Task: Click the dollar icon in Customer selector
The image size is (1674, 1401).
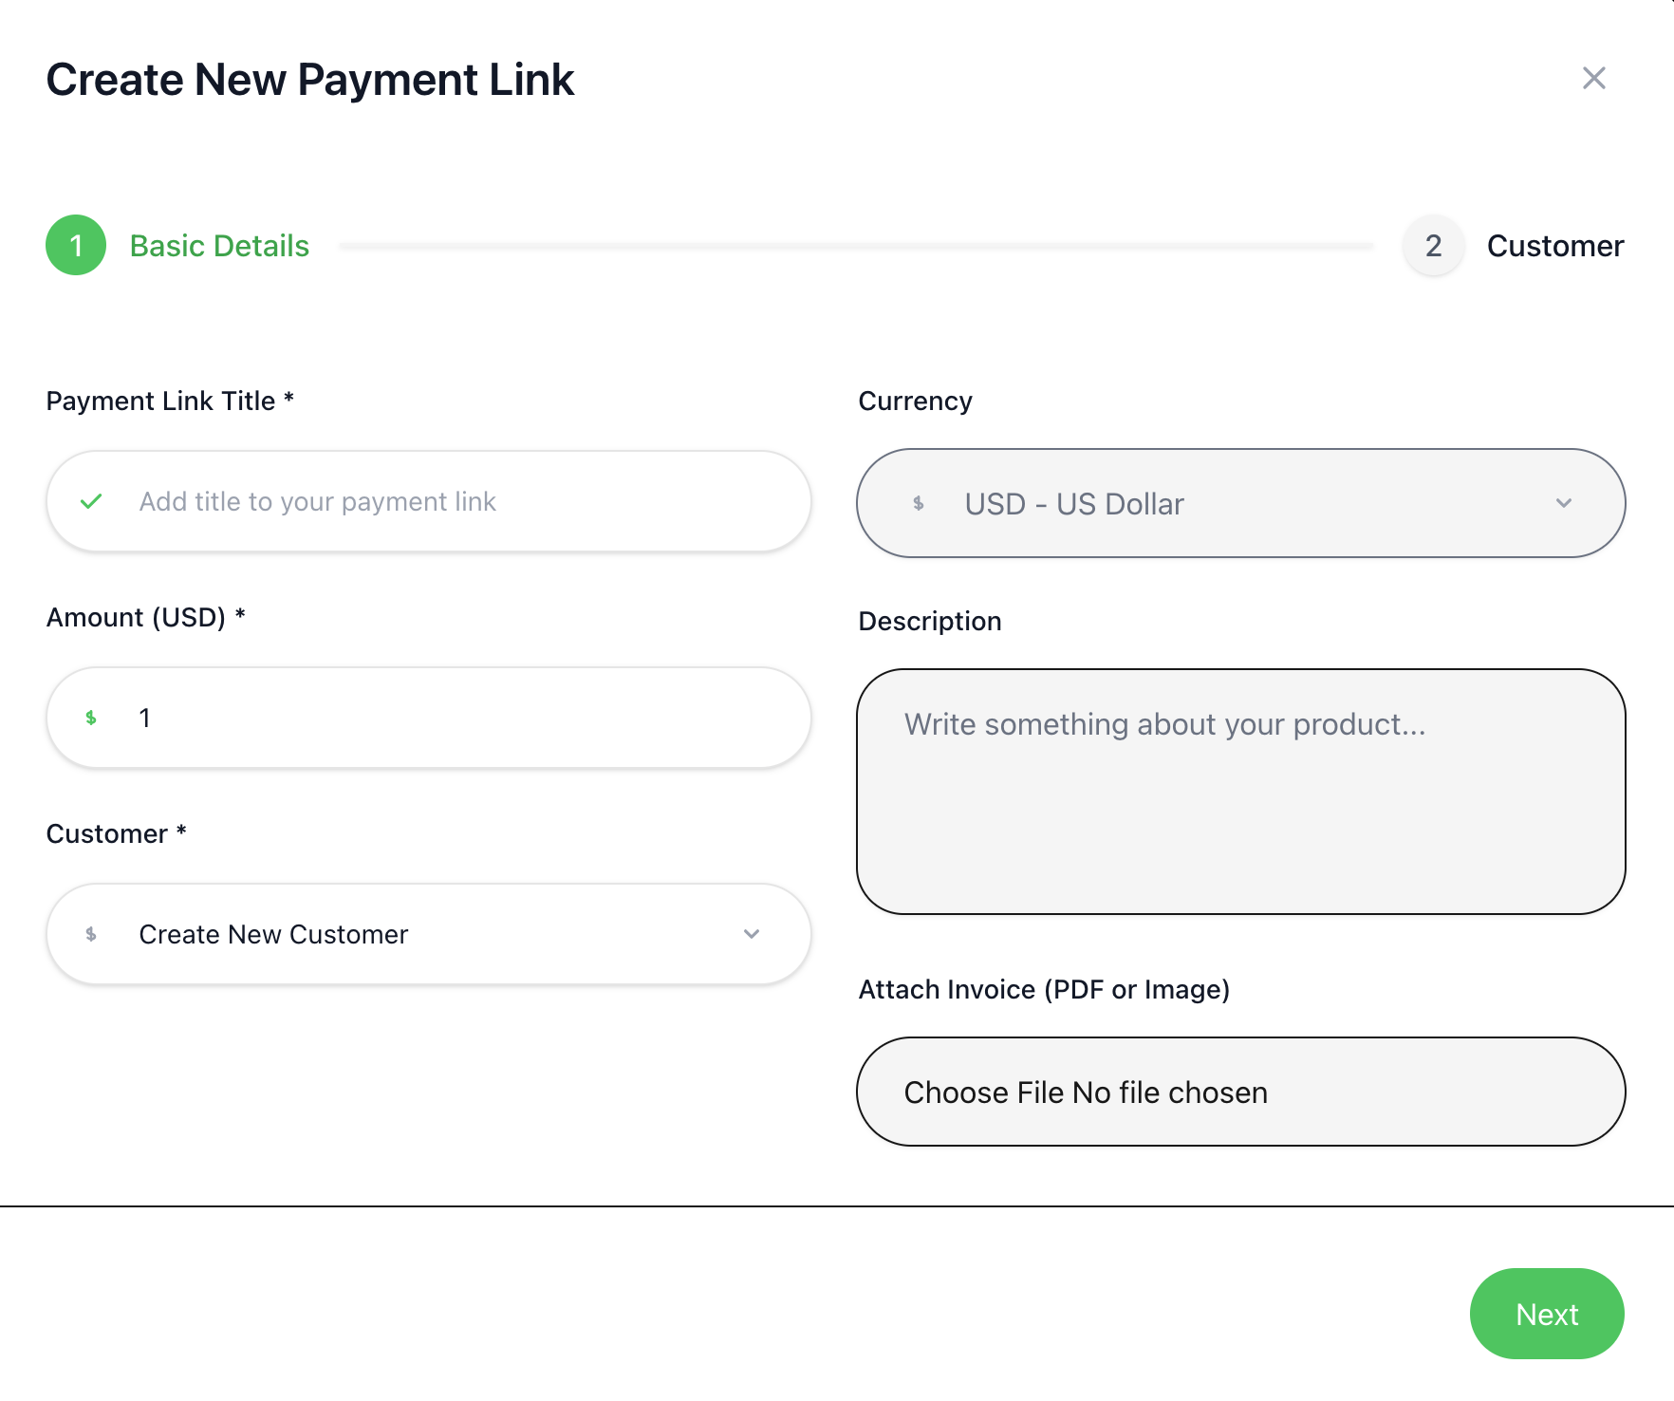Action: coord(91,934)
